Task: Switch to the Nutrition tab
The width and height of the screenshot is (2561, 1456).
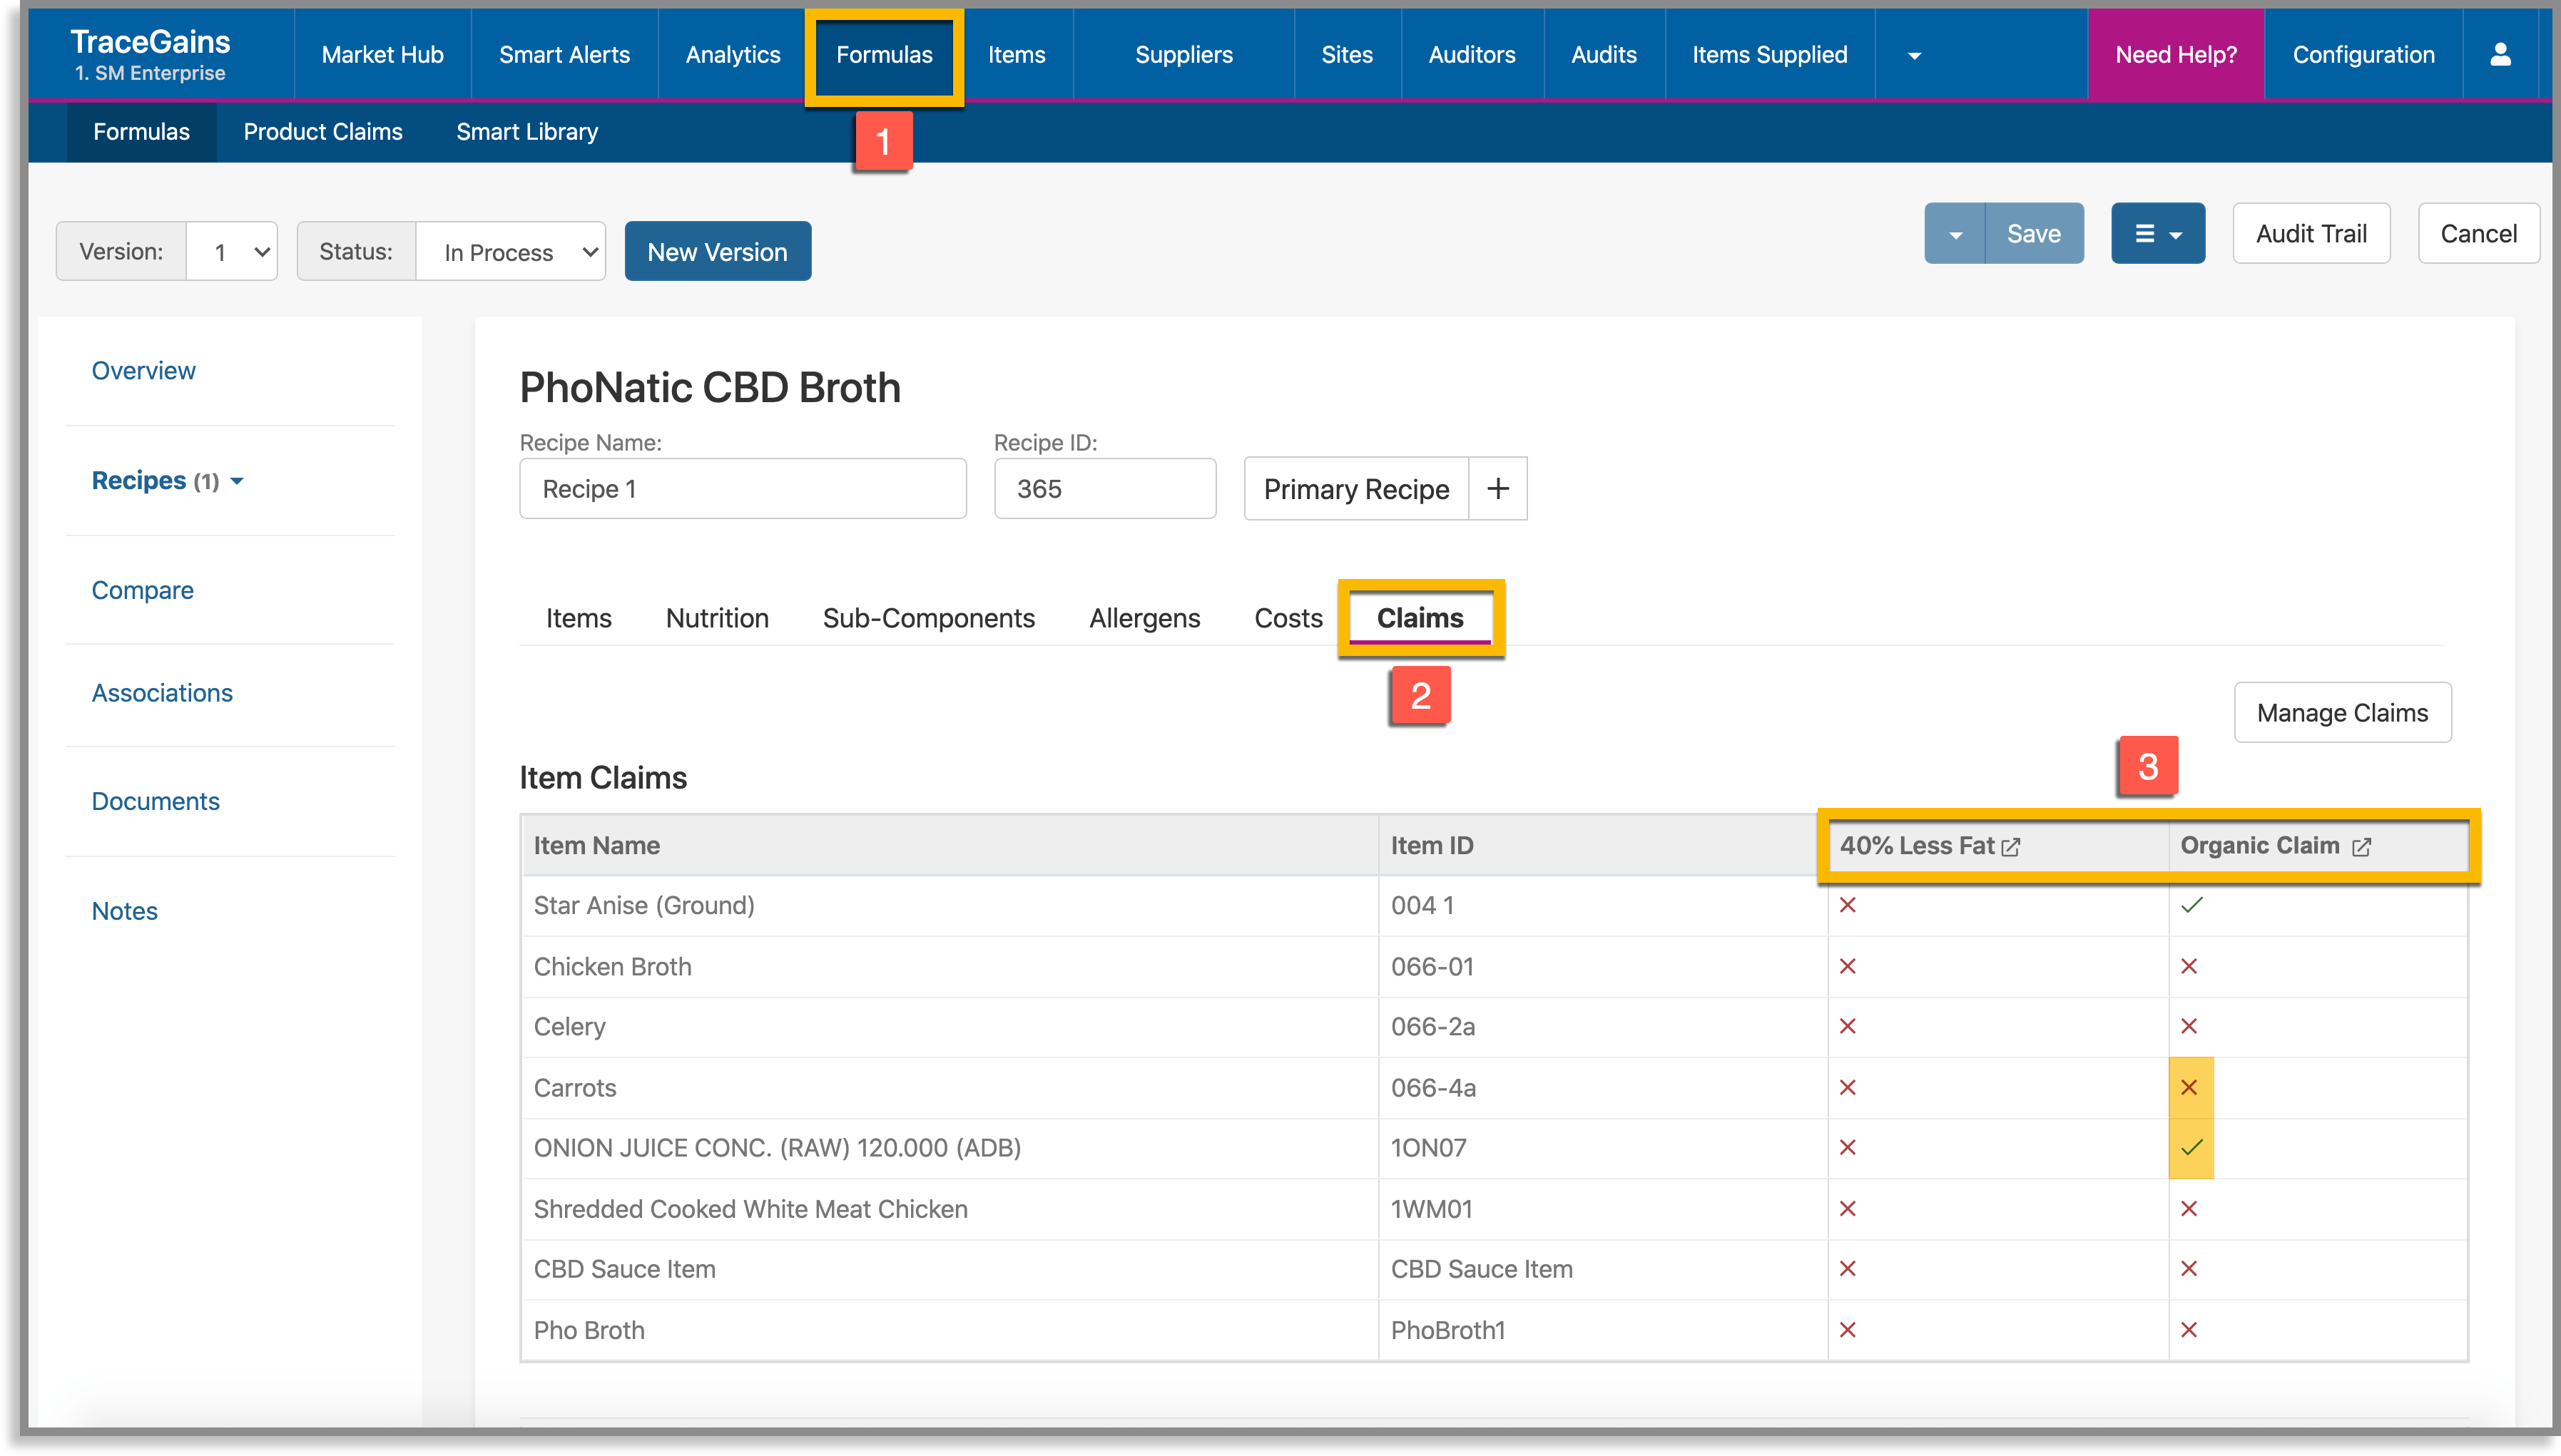Action: tap(717, 617)
